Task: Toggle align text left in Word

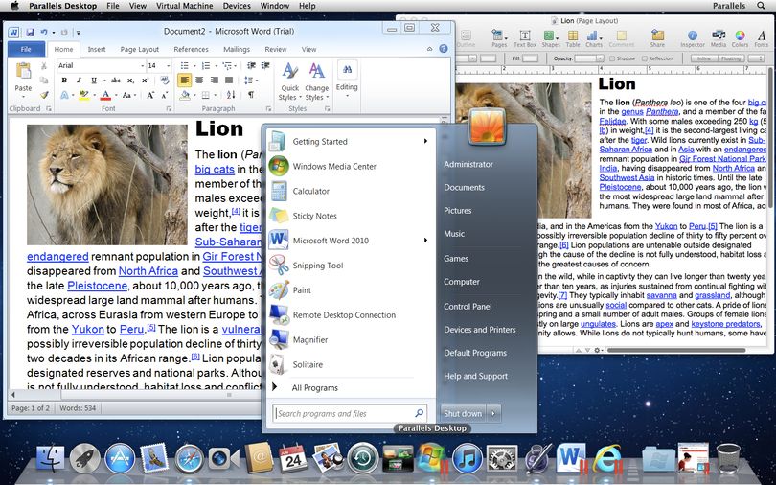Action: (x=184, y=80)
